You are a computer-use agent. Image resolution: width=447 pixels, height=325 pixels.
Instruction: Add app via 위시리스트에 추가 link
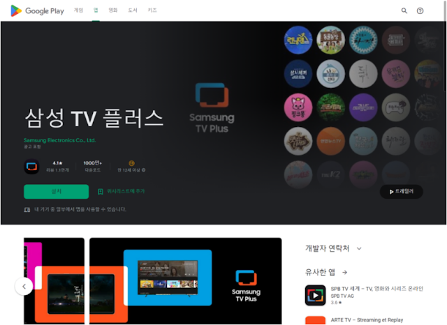pyautogui.click(x=126, y=191)
